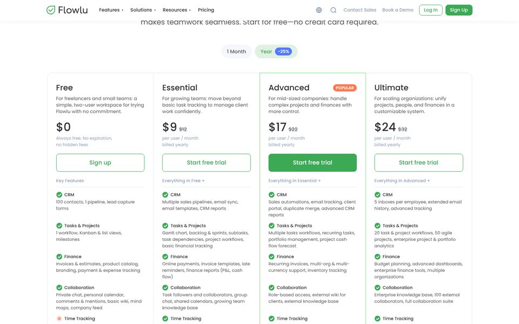The width and height of the screenshot is (519, 324).
Task: Switch billing to 1 Month
Action: [x=236, y=52]
